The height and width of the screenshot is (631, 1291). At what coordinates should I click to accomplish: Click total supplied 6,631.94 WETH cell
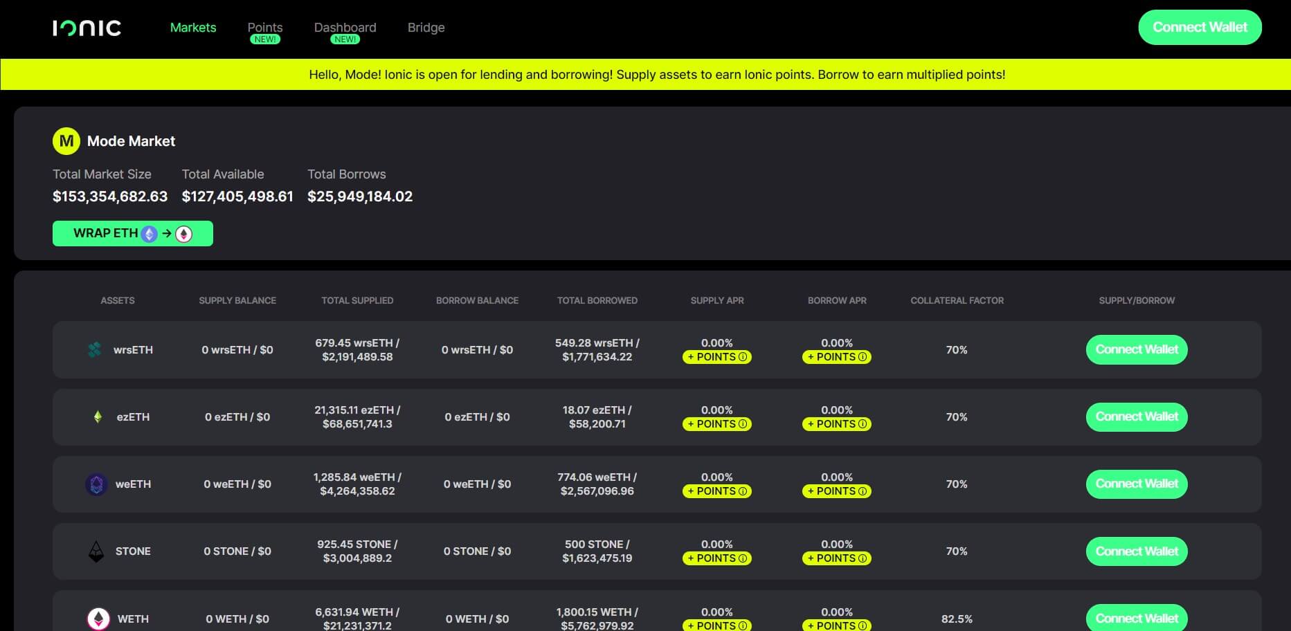point(357,619)
